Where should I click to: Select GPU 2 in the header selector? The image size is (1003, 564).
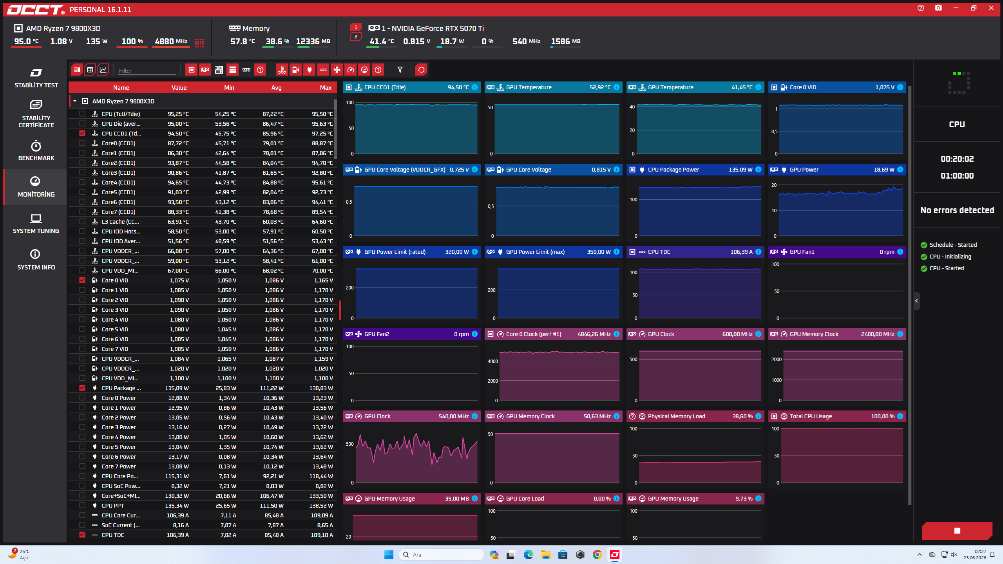(x=355, y=36)
